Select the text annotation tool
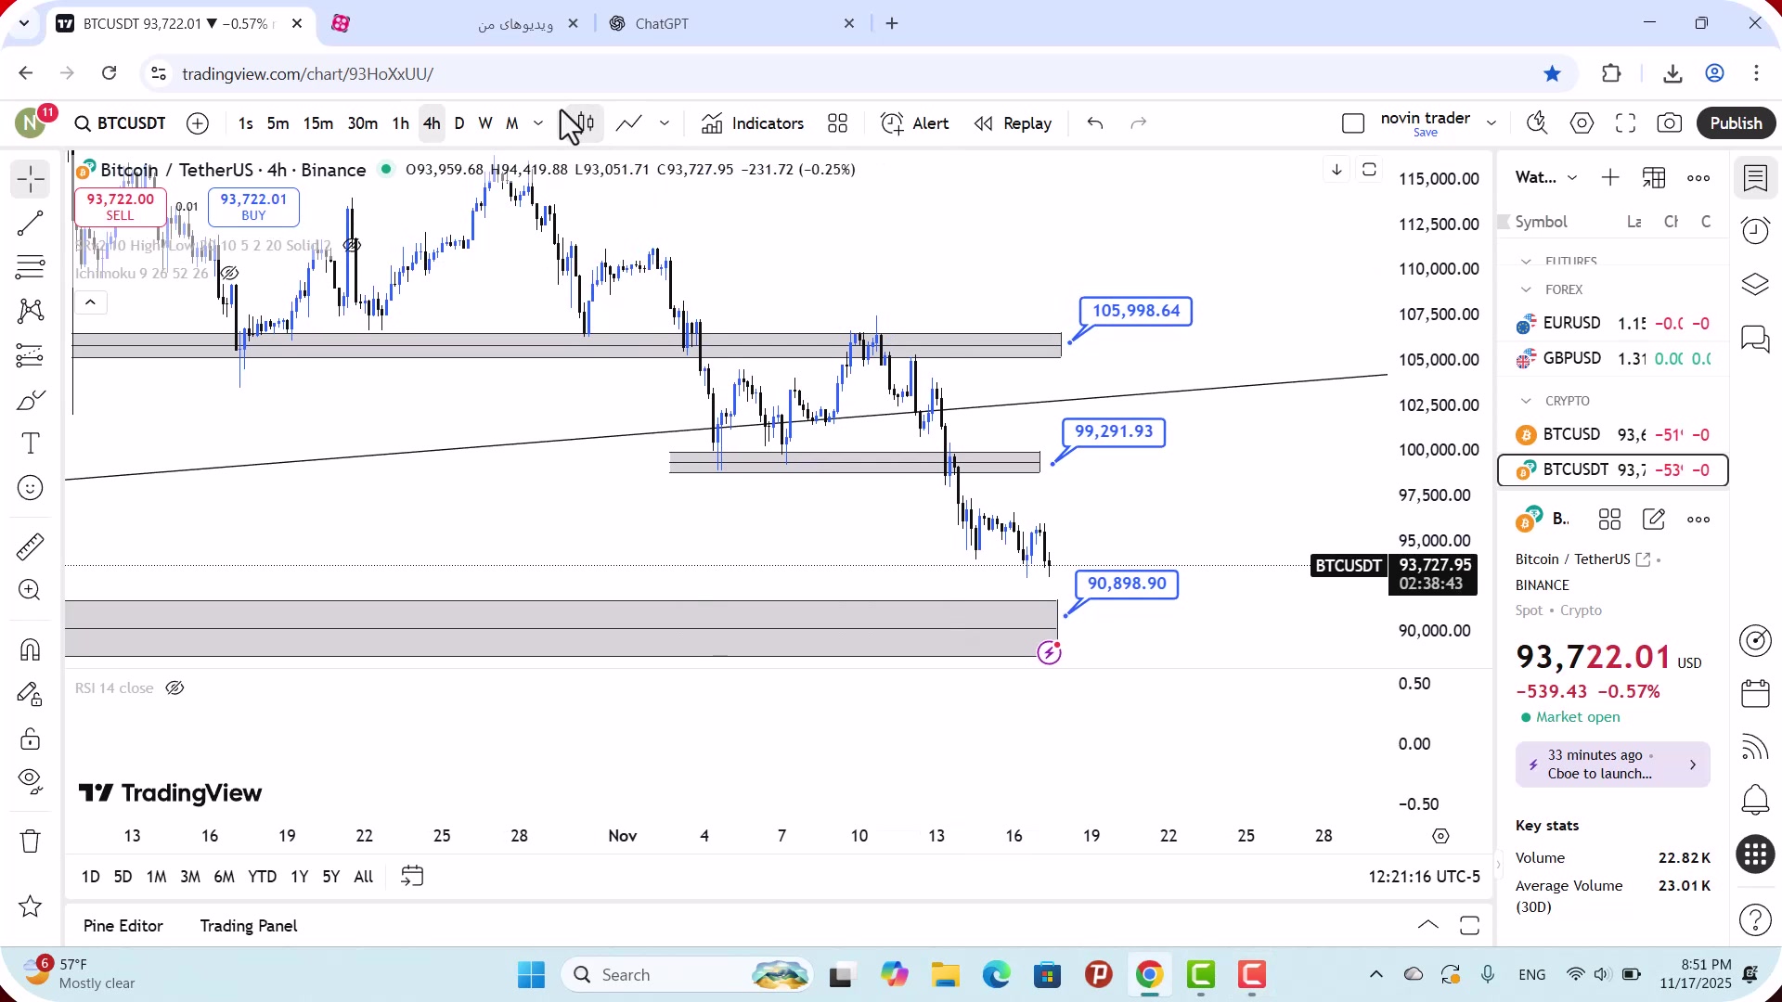The image size is (1782, 1002). click(x=31, y=443)
